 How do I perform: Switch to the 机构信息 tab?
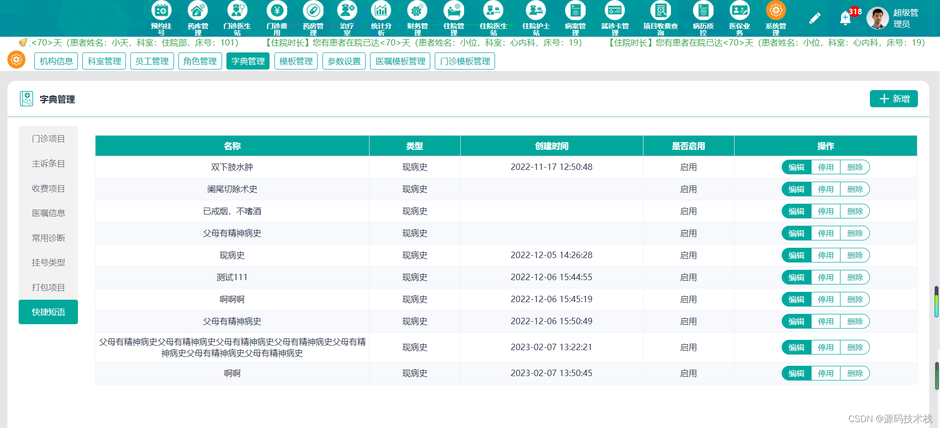click(56, 61)
